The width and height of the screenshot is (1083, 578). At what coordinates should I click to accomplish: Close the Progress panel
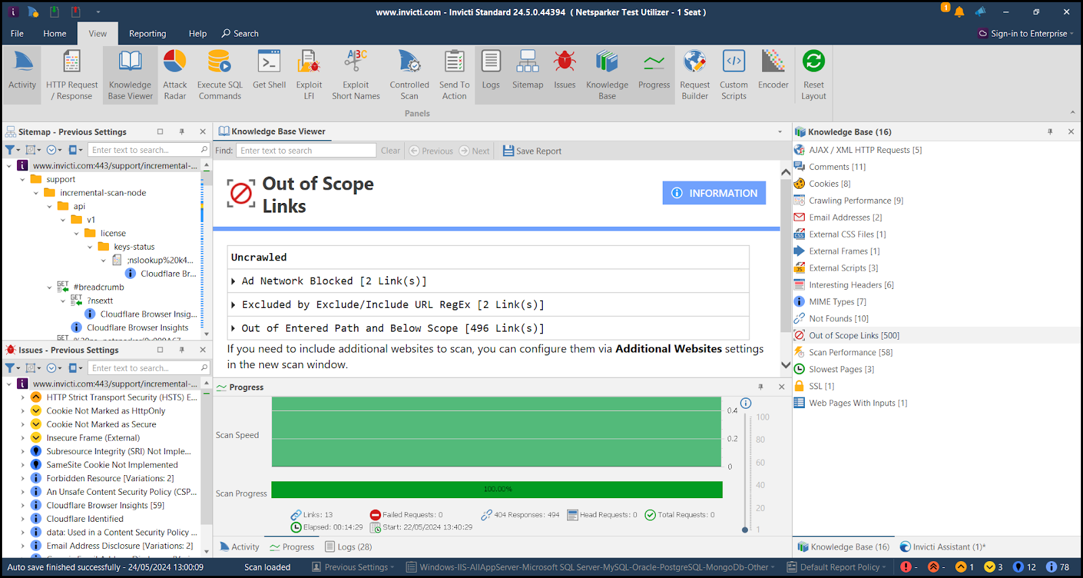[x=781, y=387]
